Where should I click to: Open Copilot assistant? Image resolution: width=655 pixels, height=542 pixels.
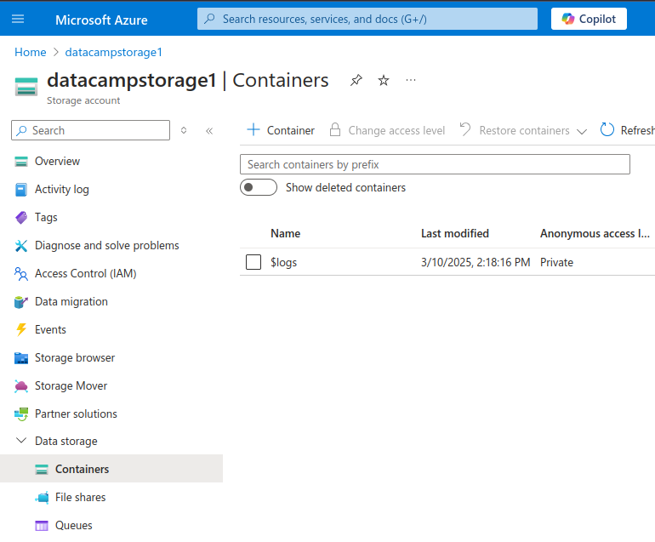(x=589, y=19)
